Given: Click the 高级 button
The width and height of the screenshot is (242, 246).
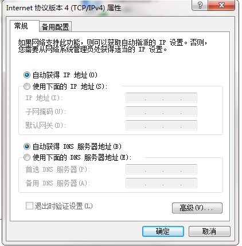Looking at the screenshot, I should tap(197, 208).
